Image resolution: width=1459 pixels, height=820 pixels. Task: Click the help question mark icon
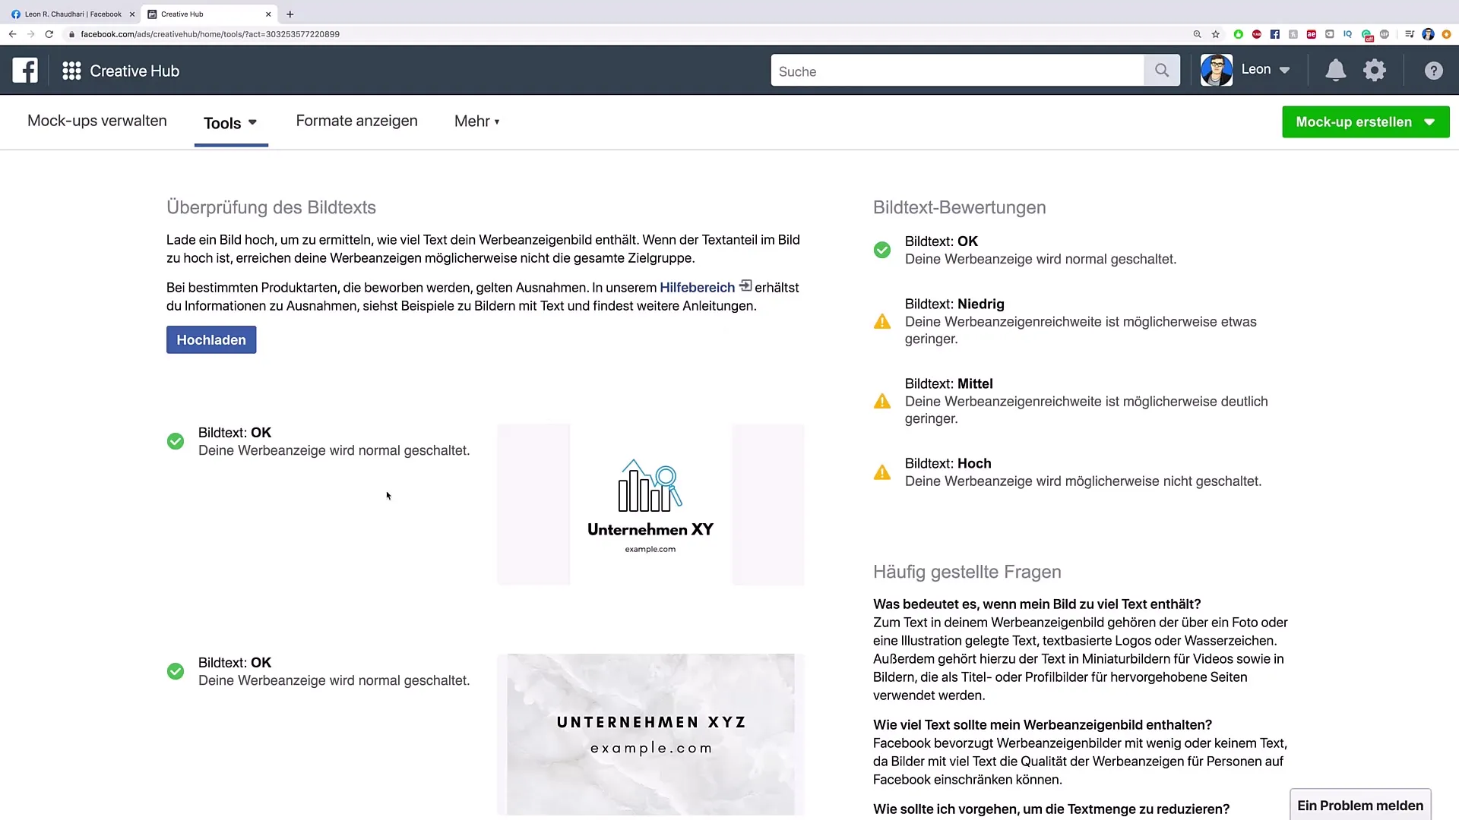(x=1433, y=70)
